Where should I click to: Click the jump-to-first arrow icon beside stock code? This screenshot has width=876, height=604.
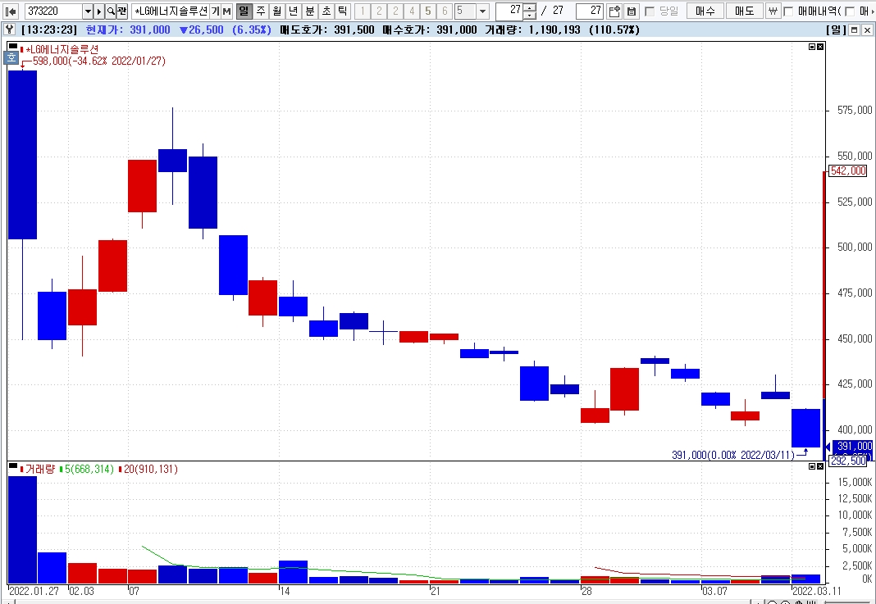click(x=11, y=11)
